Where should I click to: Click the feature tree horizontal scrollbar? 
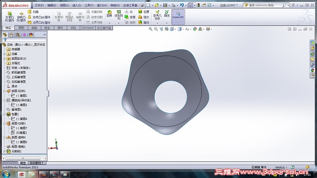(x=24, y=159)
